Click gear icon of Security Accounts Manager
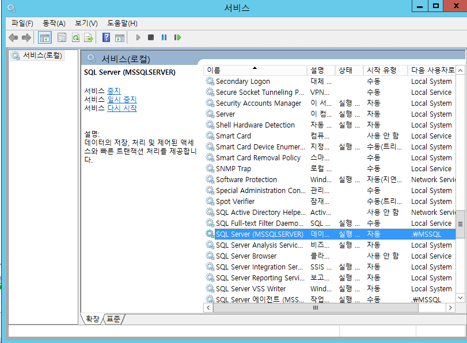 click(210, 103)
